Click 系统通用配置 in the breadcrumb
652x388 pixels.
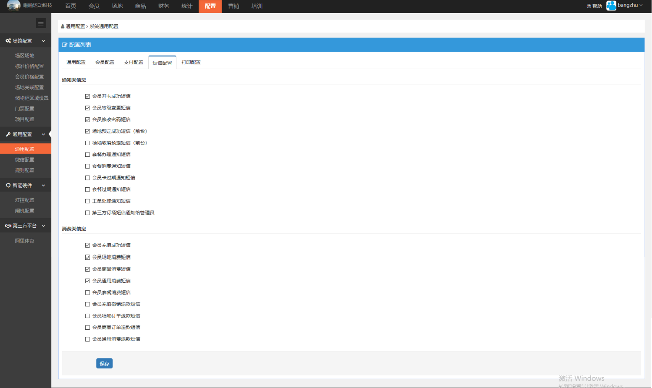click(x=104, y=27)
